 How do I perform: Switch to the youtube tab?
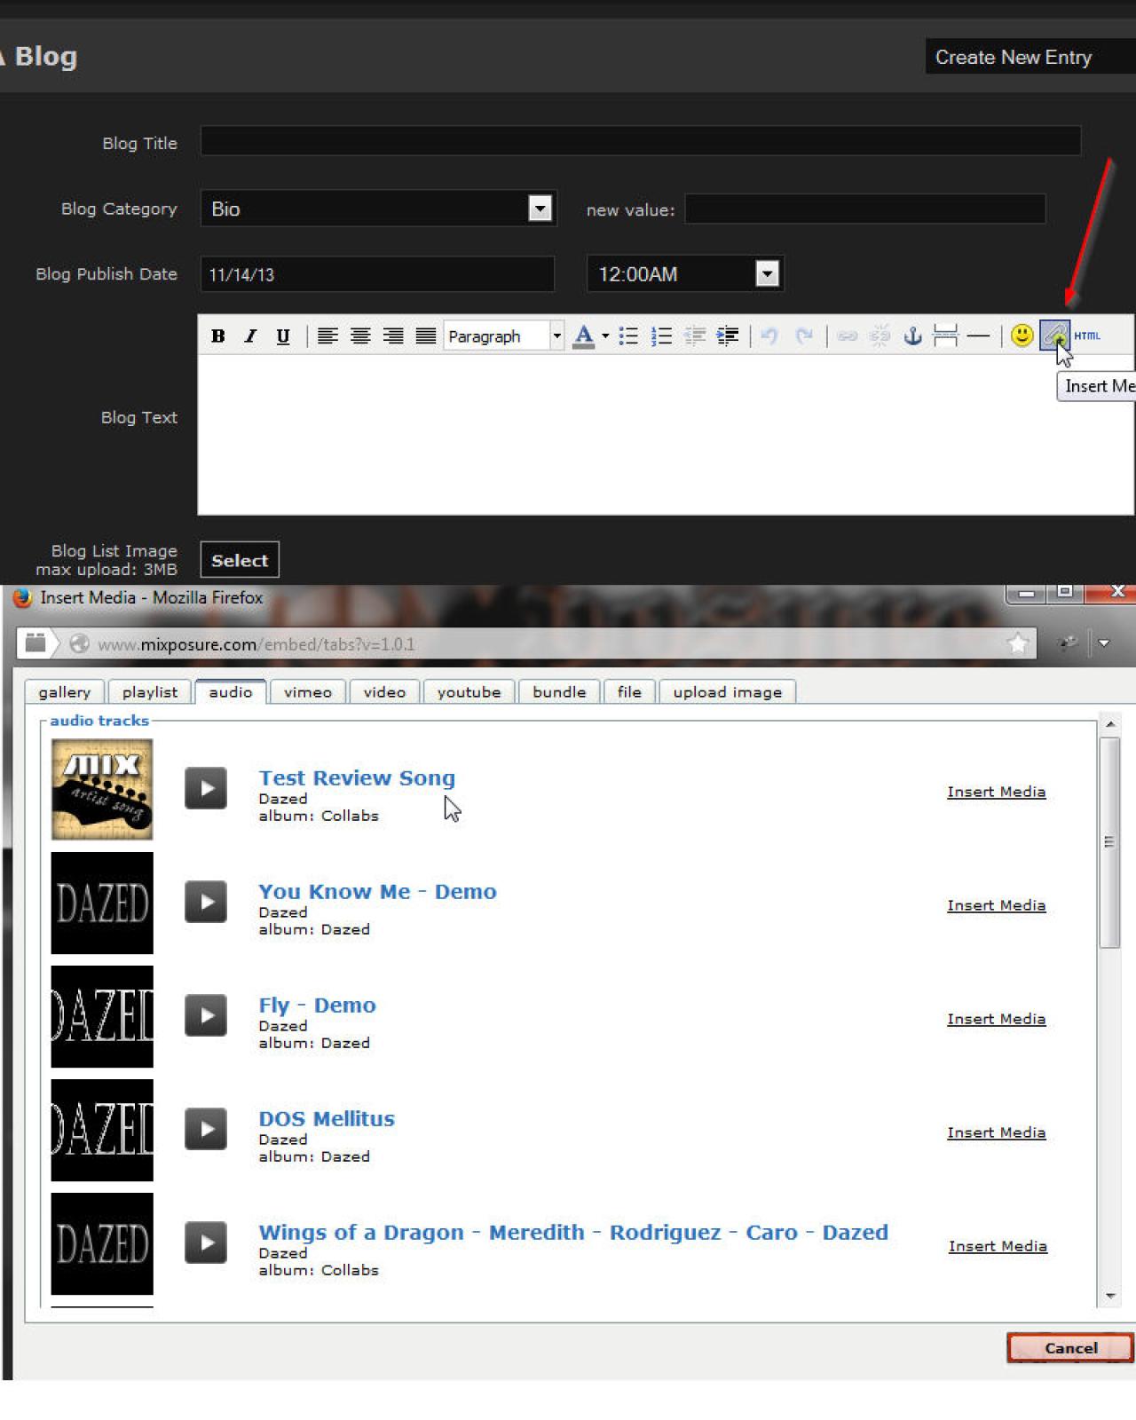pyautogui.click(x=469, y=692)
